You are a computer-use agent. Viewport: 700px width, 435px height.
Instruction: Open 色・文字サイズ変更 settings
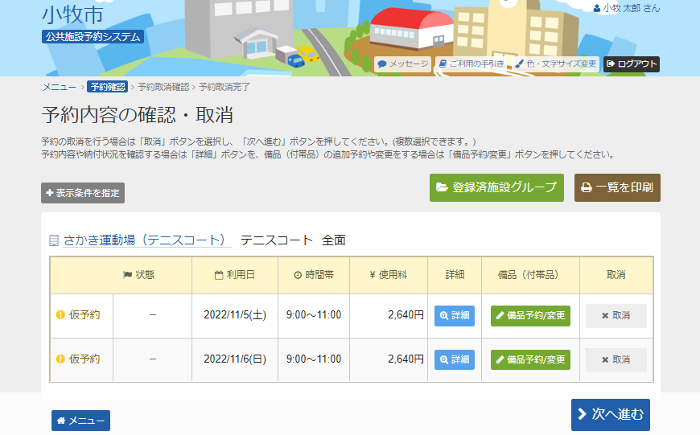[556, 64]
